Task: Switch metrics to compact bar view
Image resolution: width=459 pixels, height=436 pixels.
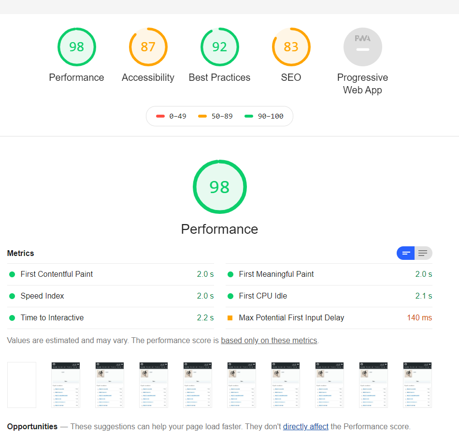Action: [x=406, y=253]
